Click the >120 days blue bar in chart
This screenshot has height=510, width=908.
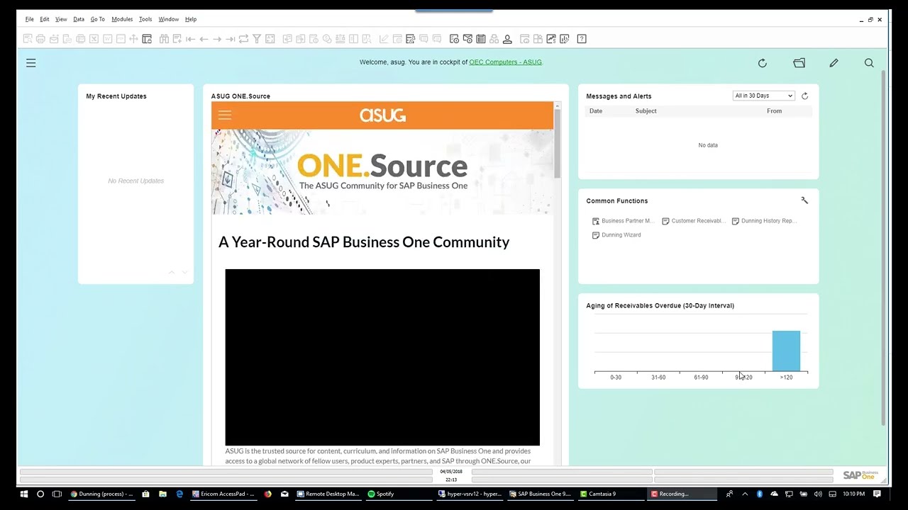click(x=786, y=351)
